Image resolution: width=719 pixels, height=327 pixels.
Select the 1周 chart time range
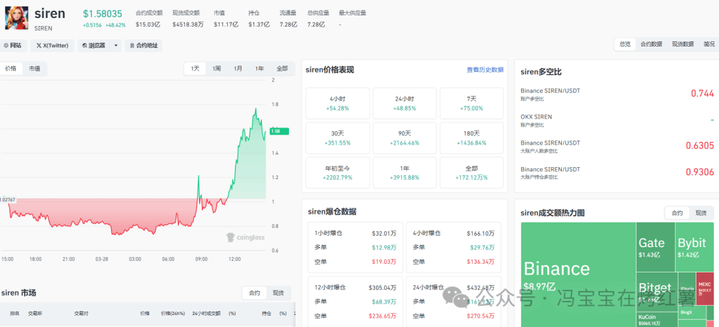217,69
